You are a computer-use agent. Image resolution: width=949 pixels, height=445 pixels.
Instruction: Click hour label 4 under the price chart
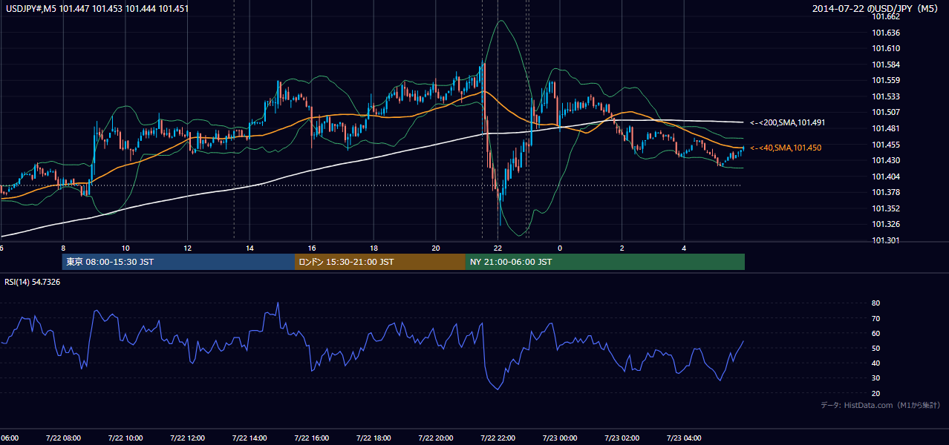tap(684, 248)
